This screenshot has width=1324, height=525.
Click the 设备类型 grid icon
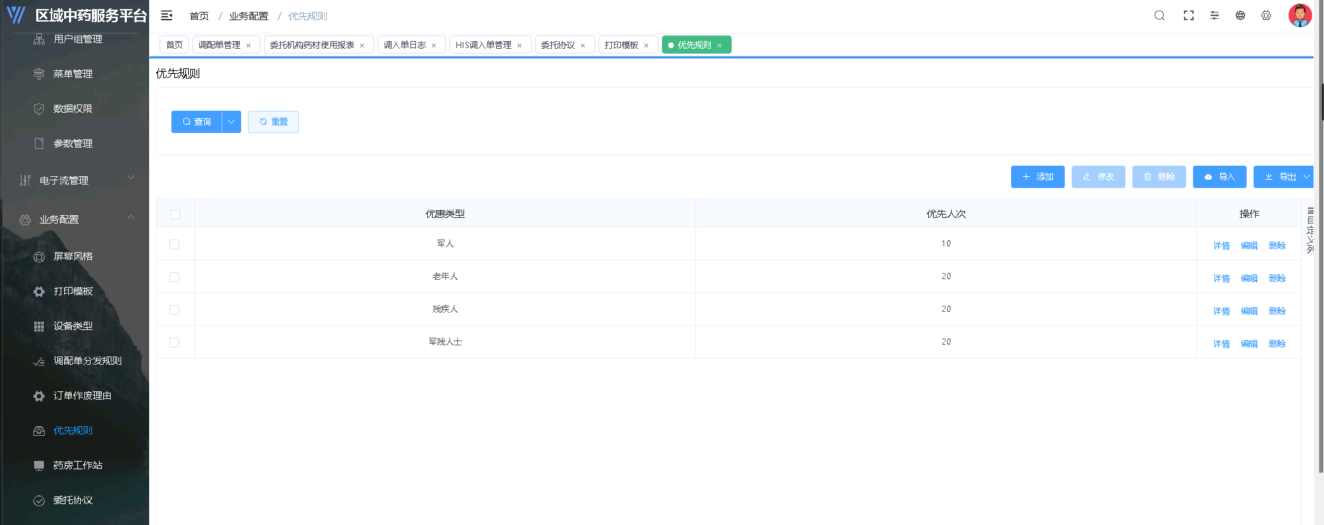click(39, 326)
